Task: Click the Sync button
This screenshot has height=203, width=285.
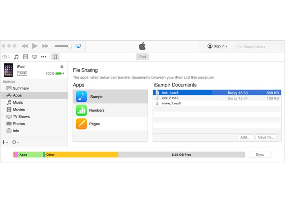Action: click(260, 155)
